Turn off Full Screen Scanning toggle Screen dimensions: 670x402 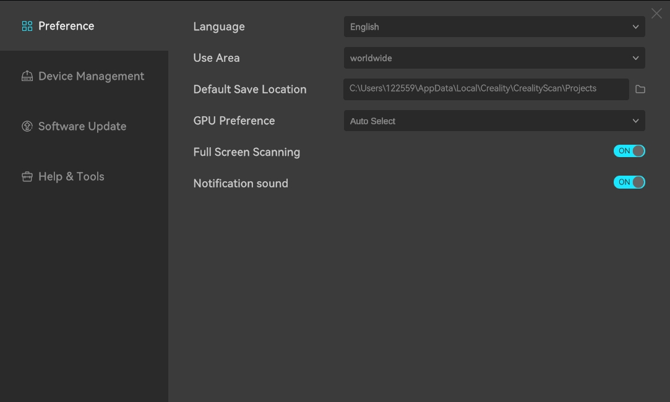(629, 151)
